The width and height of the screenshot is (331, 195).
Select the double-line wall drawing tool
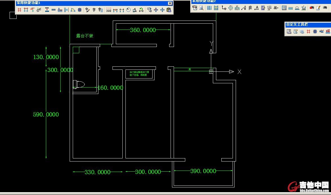(x=54, y=10)
